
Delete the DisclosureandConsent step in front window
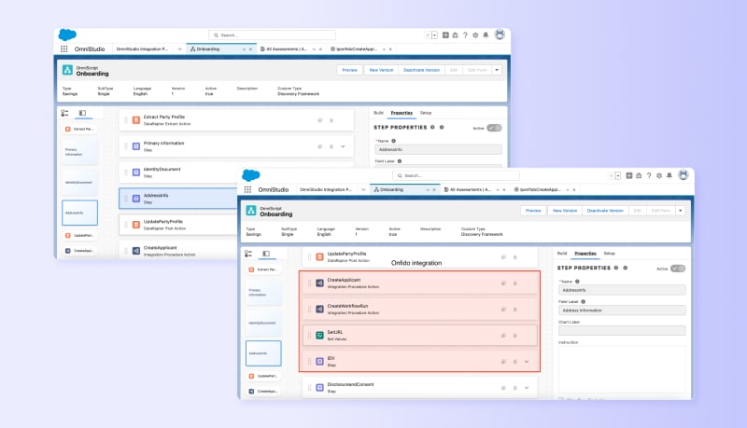(x=515, y=388)
